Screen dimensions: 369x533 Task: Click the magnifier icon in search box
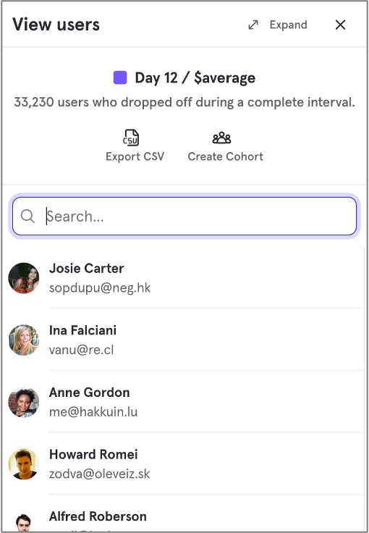pos(27,217)
